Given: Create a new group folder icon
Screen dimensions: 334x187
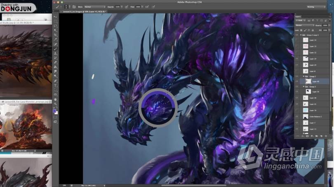Looking at the screenshot, I should (x=317, y=136).
